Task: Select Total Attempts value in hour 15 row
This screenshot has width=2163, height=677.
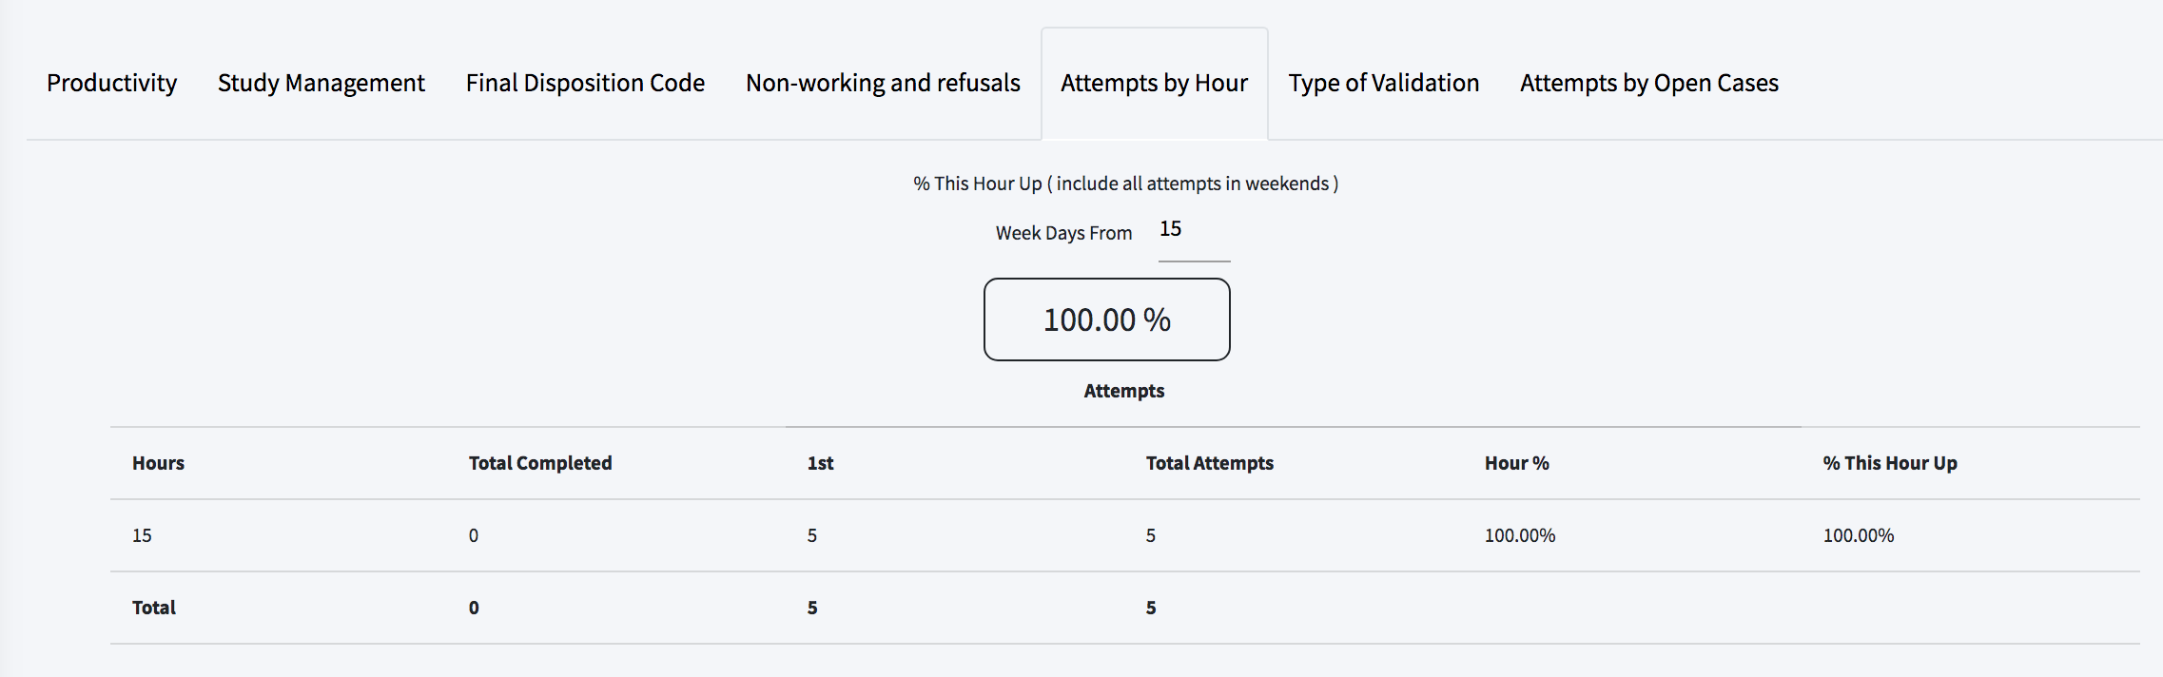Action: [1151, 535]
